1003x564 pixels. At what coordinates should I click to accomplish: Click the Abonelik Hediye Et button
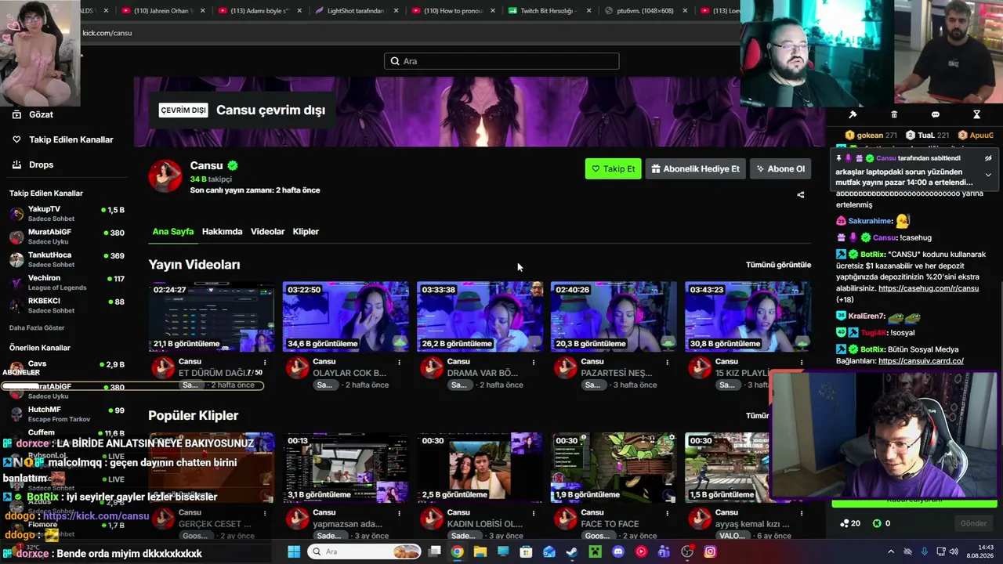pos(695,168)
